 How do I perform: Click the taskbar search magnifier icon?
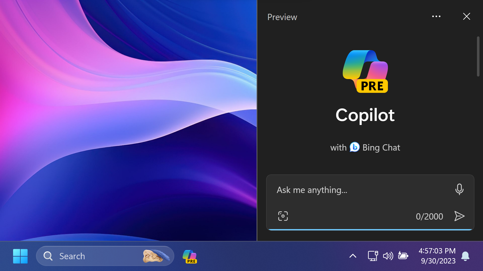click(48, 256)
